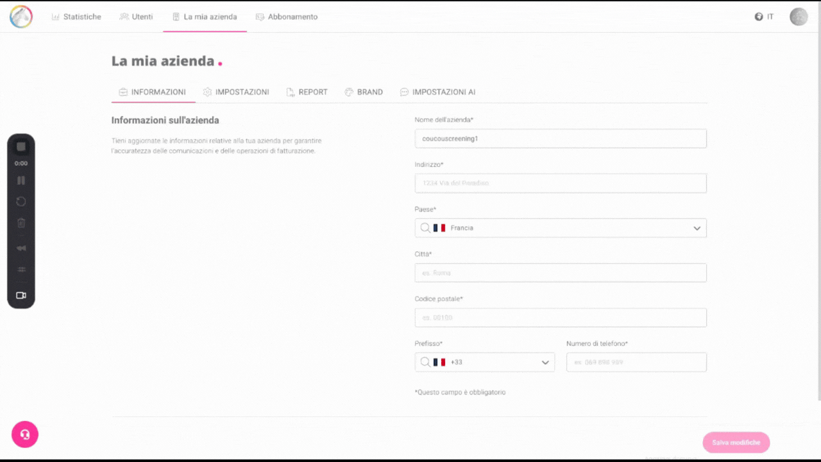Click the Indirizzo input field
This screenshot has height=462, width=821.
tap(560, 183)
